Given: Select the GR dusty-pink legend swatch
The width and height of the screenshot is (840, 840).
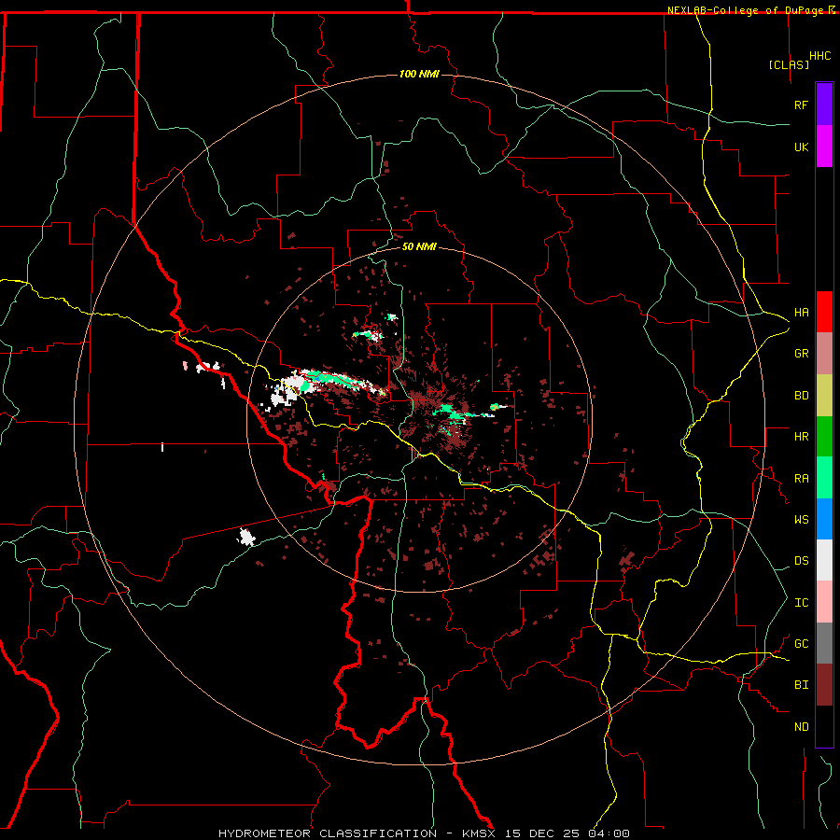Looking at the screenshot, I should point(824,354).
